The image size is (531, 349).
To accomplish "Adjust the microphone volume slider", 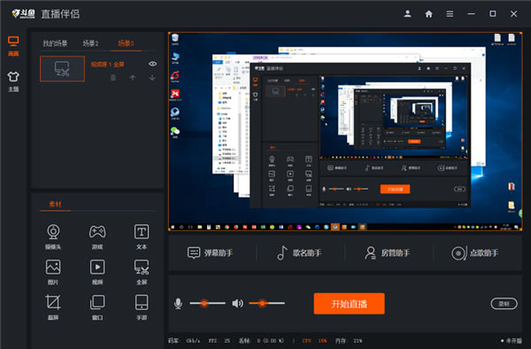I will pyautogui.click(x=207, y=303).
